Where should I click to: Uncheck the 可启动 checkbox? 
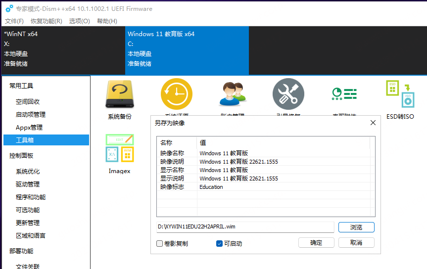(220, 243)
